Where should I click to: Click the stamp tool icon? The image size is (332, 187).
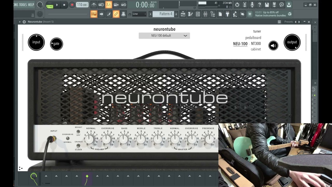123,14
